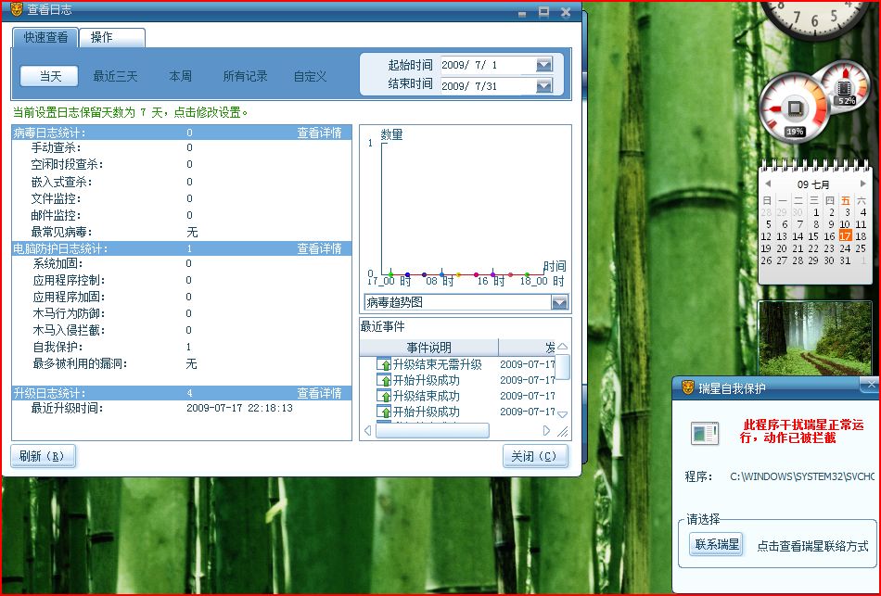Click the right arrow of events horizontal scrollbar
The width and height of the screenshot is (881, 596).
tap(547, 431)
